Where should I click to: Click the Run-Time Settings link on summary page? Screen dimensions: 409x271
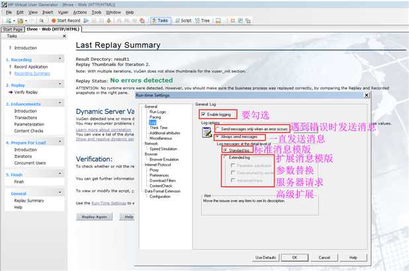[x=109, y=204]
